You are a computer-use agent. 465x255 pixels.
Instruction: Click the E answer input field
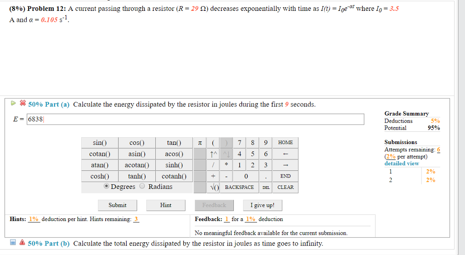pyautogui.click(x=195, y=119)
